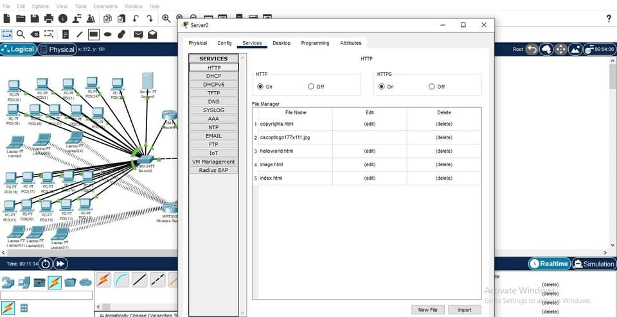
Task: Pick the copper cross-over dashed cable
Action: (158, 280)
